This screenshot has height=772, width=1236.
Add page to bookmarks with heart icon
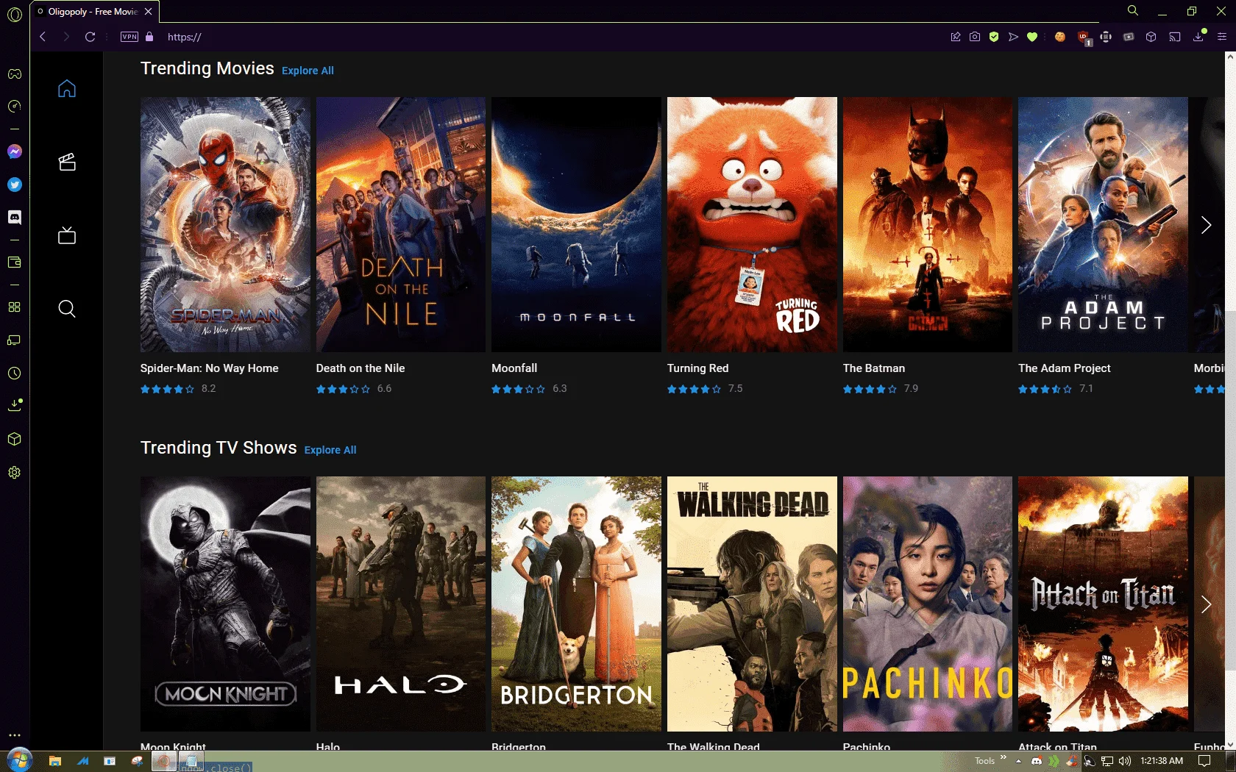click(1032, 37)
